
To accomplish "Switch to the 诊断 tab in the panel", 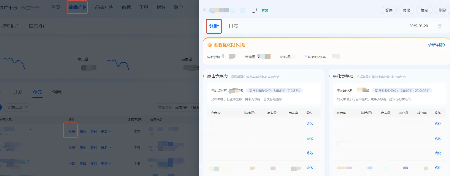I will (214, 26).
